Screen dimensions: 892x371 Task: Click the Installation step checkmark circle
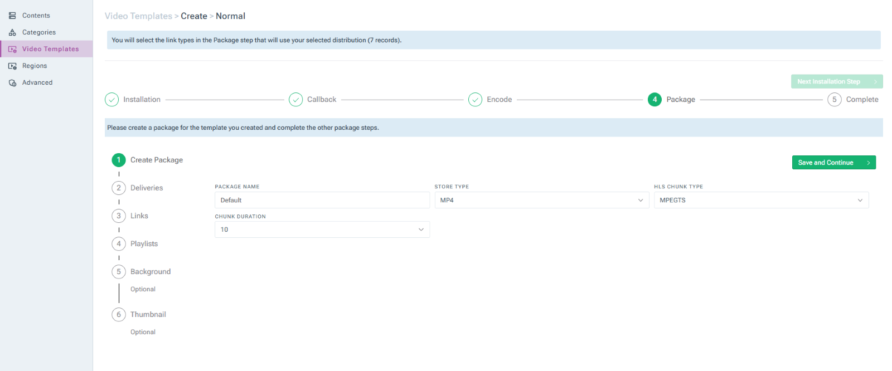coord(111,100)
